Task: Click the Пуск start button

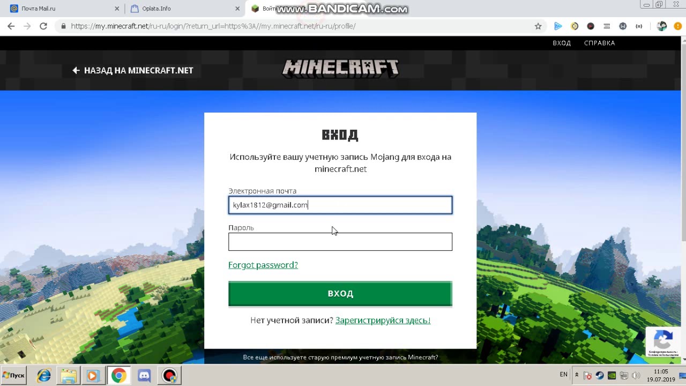Action: pos(14,375)
